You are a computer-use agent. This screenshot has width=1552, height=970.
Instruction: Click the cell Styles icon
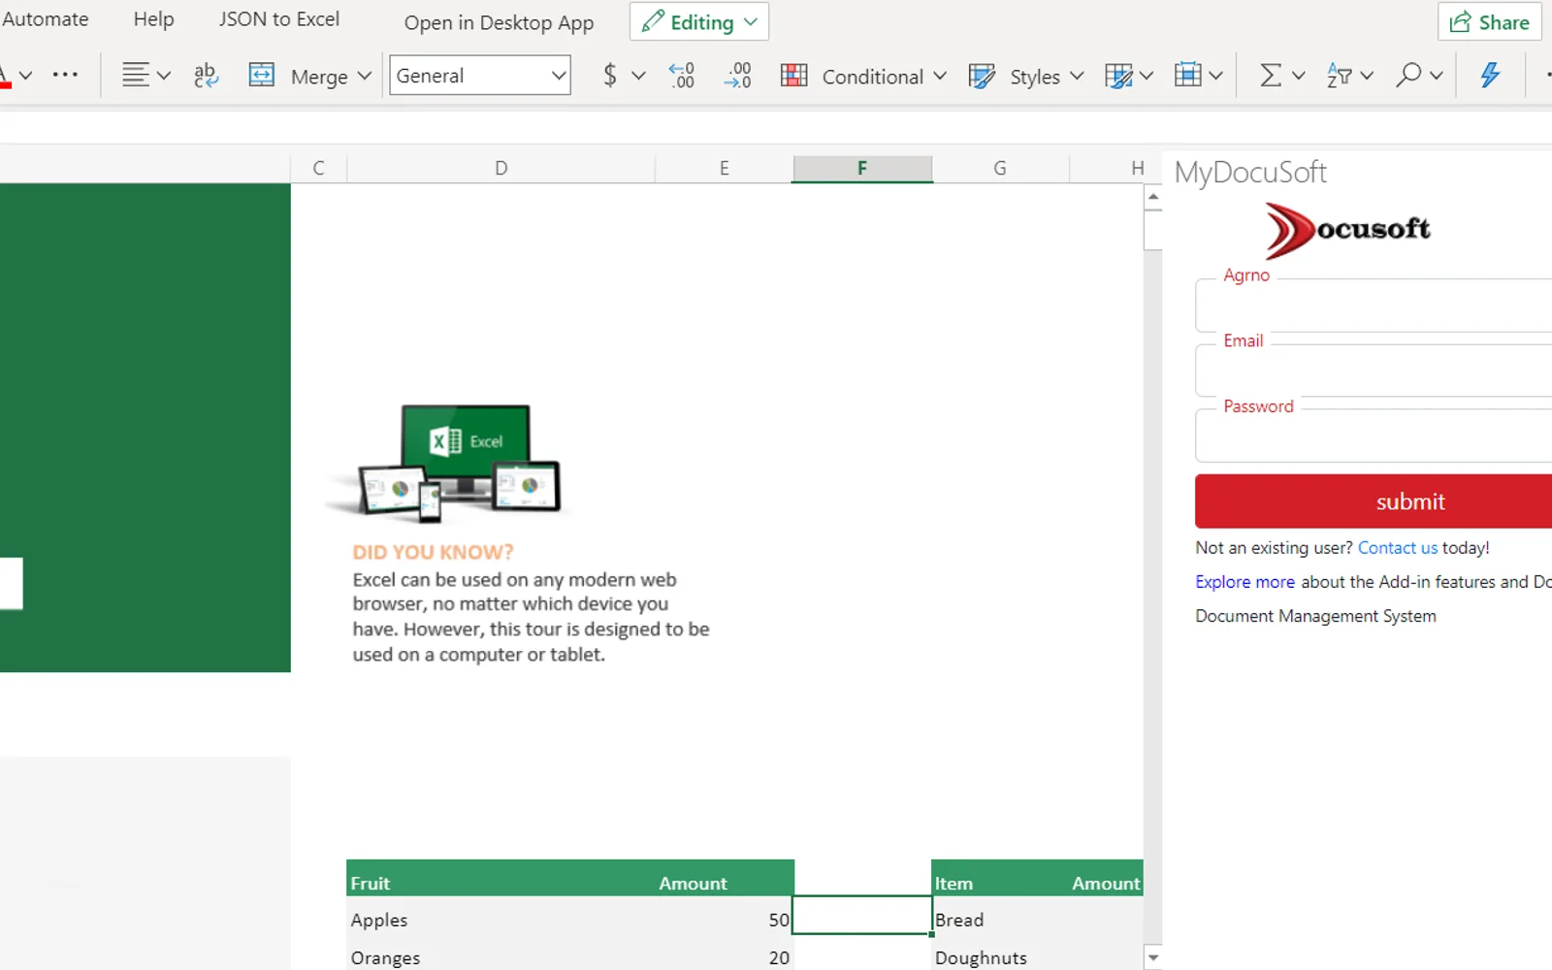(x=982, y=76)
